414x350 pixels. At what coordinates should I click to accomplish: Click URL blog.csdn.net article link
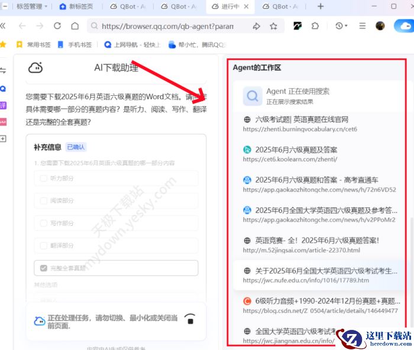pyautogui.click(x=321, y=310)
